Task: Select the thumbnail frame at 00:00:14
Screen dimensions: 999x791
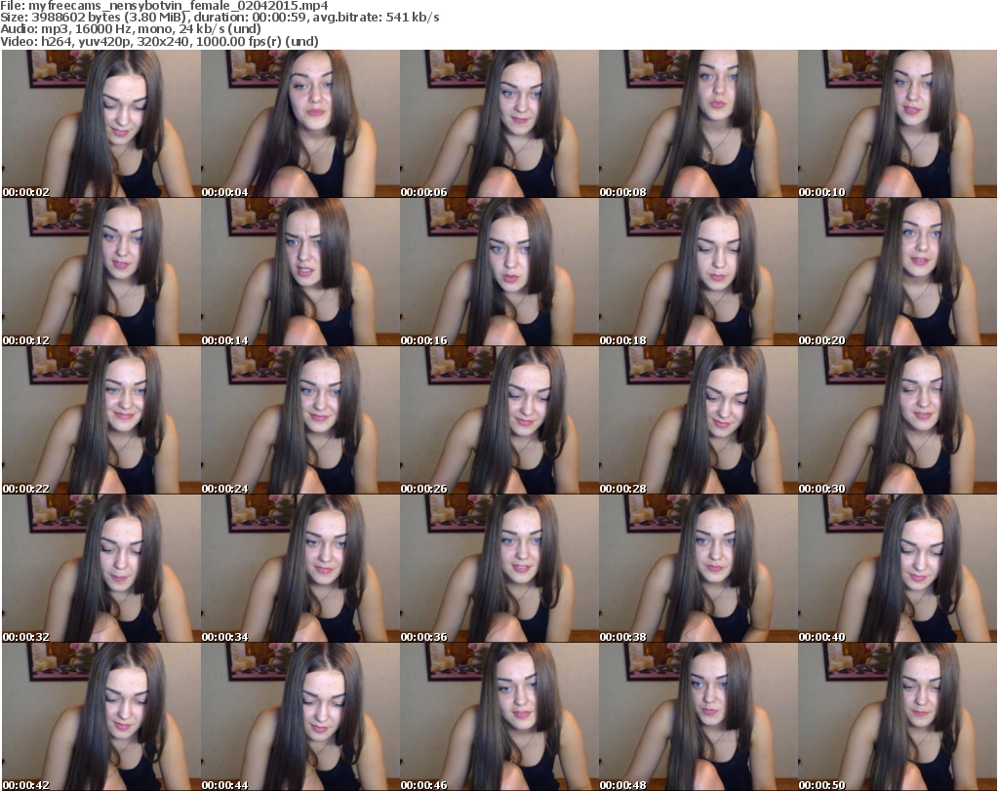Action: tap(300, 272)
